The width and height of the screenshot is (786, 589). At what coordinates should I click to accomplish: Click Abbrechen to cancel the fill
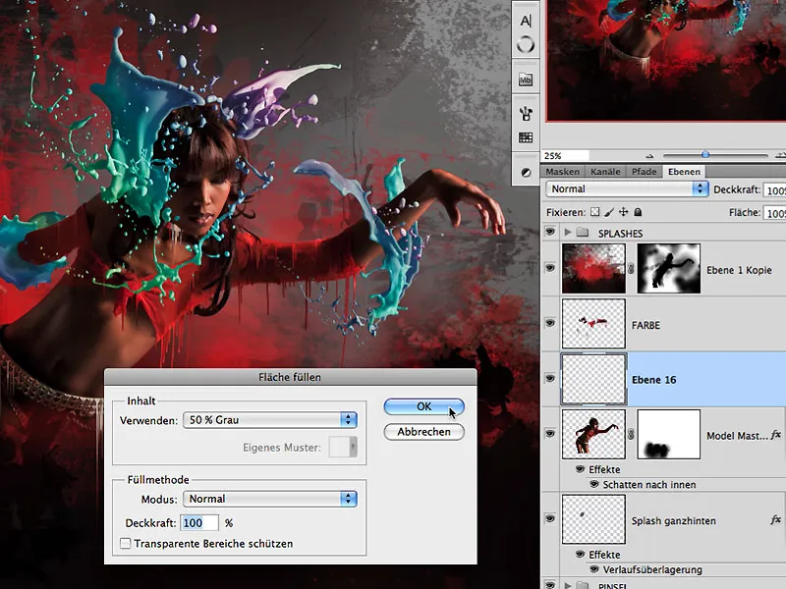point(424,432)
